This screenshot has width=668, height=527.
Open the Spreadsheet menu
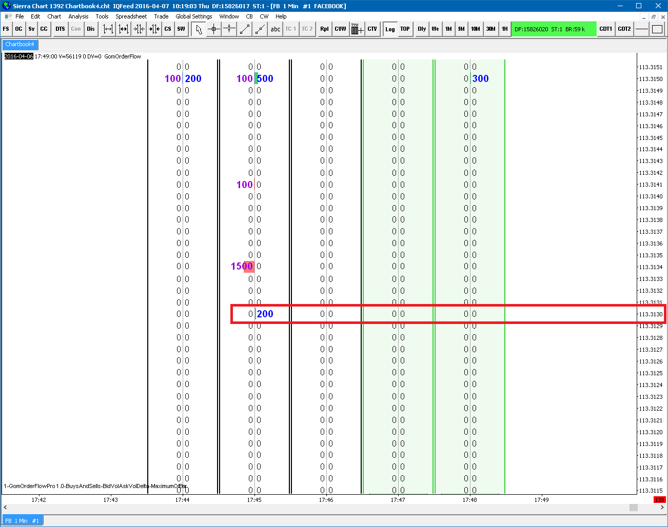[131, 16]
